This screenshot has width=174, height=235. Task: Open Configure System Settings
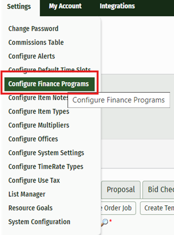click(46, 153)
